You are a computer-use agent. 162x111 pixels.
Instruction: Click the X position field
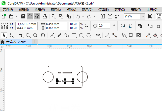coord(26,24)
